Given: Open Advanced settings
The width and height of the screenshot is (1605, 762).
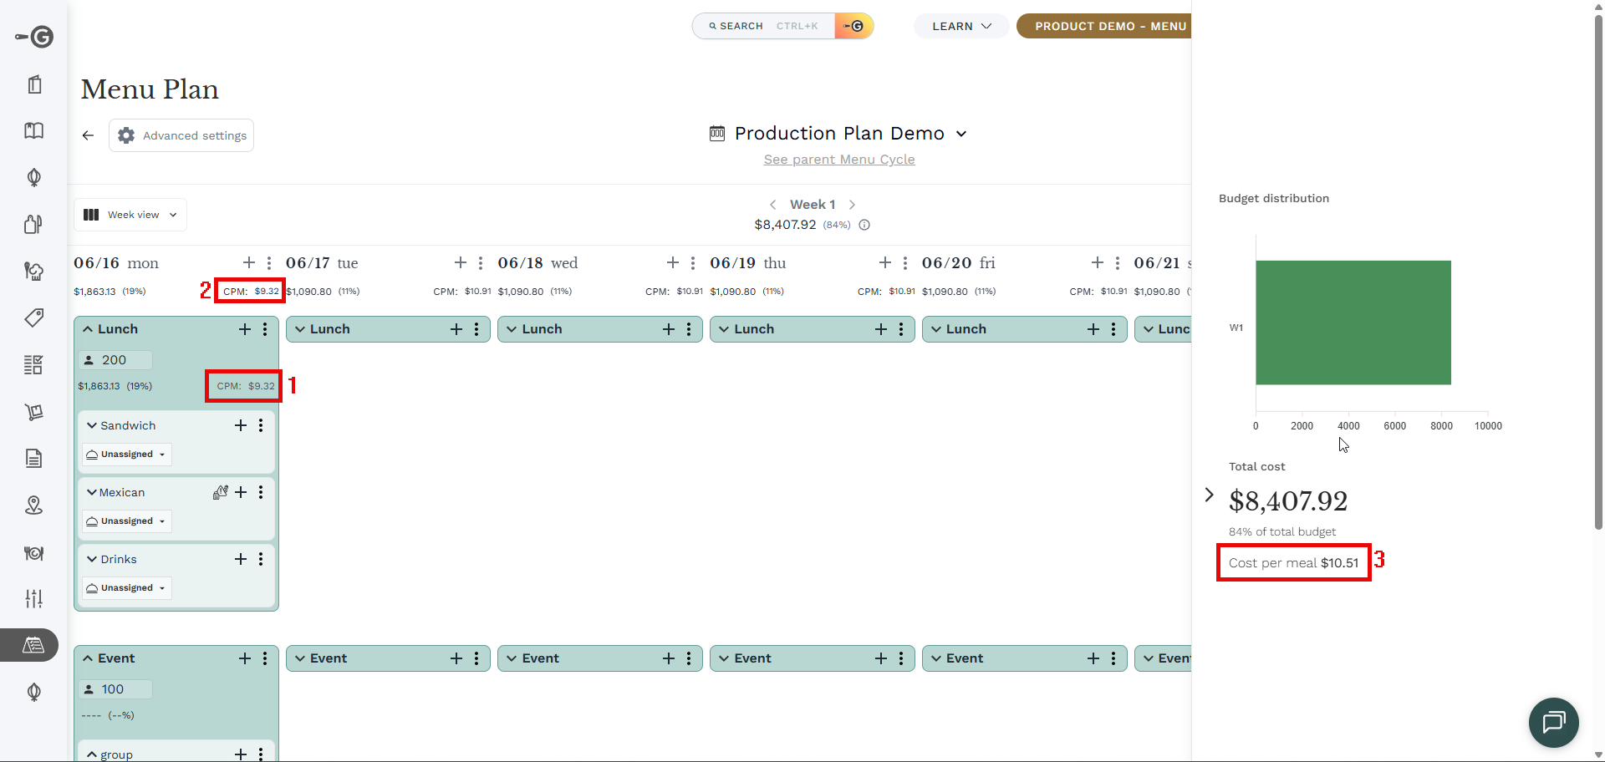Looking at the screenshot, I should point(181,135).
